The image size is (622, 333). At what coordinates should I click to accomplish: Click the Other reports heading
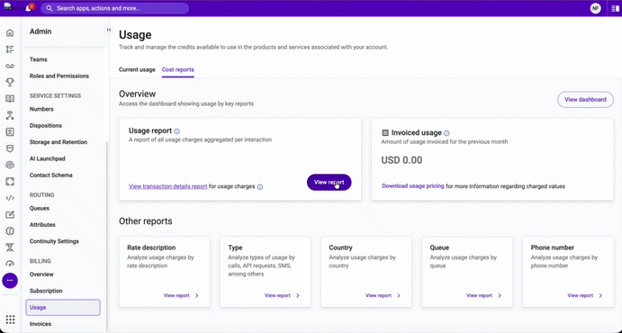[x=146, y=221]
